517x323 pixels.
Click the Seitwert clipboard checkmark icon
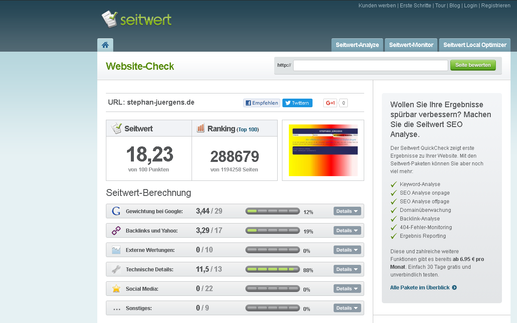pyautogui.click(x=117, y=128)
